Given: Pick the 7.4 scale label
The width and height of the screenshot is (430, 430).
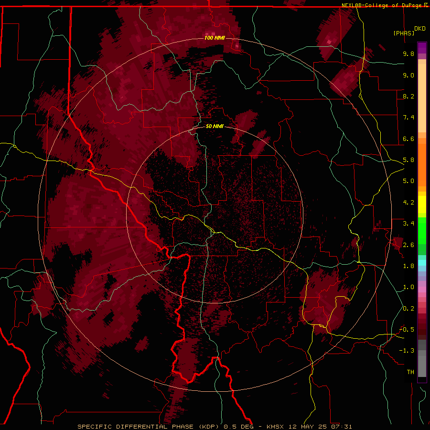Looking at the screenshot, I should (x=408, y=118).
